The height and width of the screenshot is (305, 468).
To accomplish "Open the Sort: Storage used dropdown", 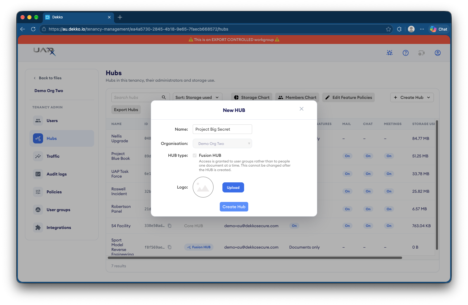I will tap(197, 97).
